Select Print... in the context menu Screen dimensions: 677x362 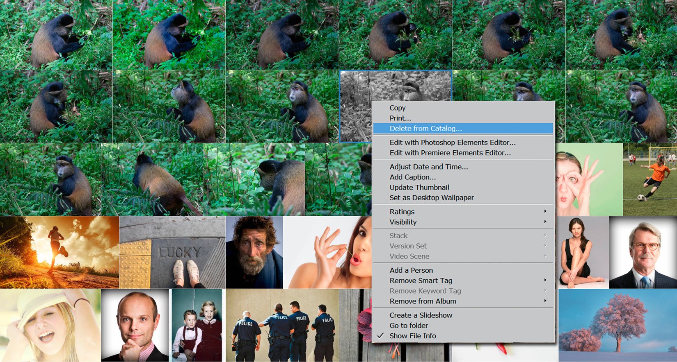coord(463,118)
